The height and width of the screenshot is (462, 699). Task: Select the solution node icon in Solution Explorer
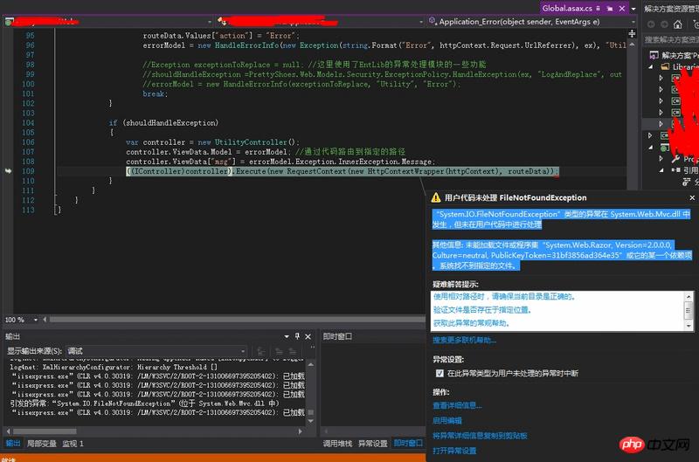[x=654, y=55]
